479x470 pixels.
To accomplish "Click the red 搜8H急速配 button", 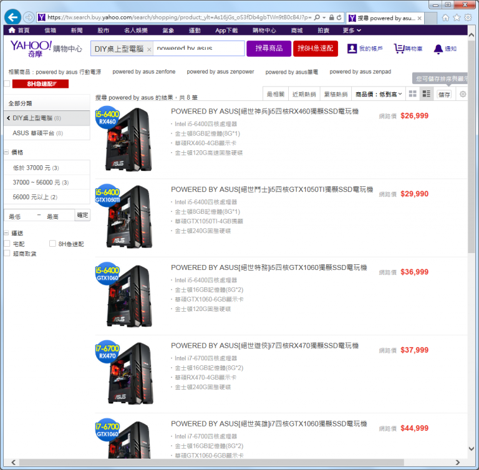I will (316, 48).
